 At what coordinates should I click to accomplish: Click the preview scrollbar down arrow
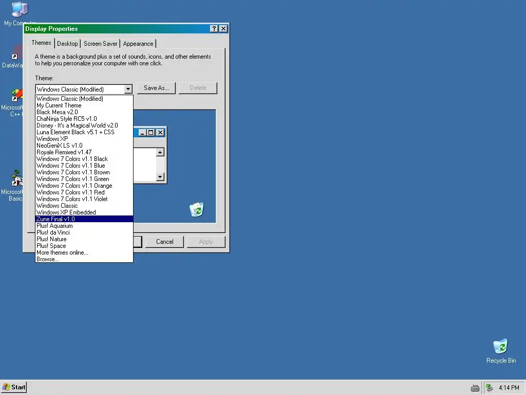pyautogui.click(x=160, y=177)
